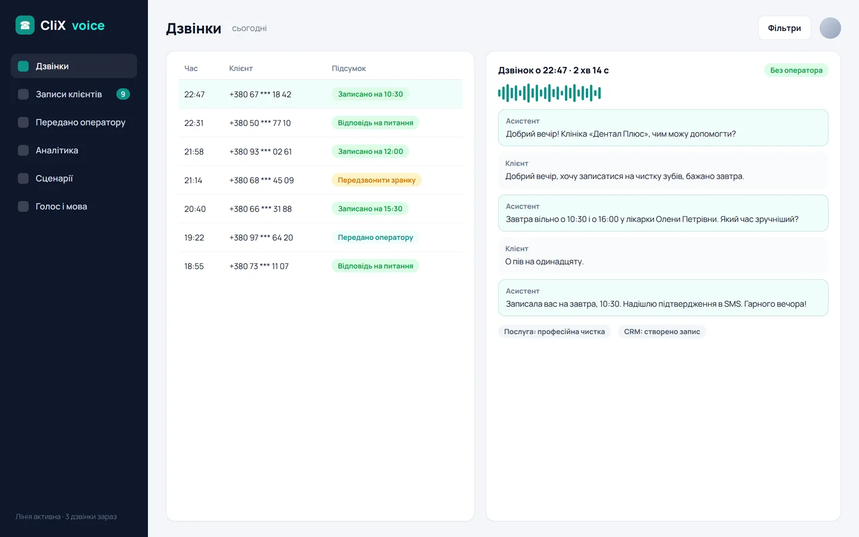This screenshot has width=859, height=537.
Task: Click the Підсумок column header
Action: 349,69
